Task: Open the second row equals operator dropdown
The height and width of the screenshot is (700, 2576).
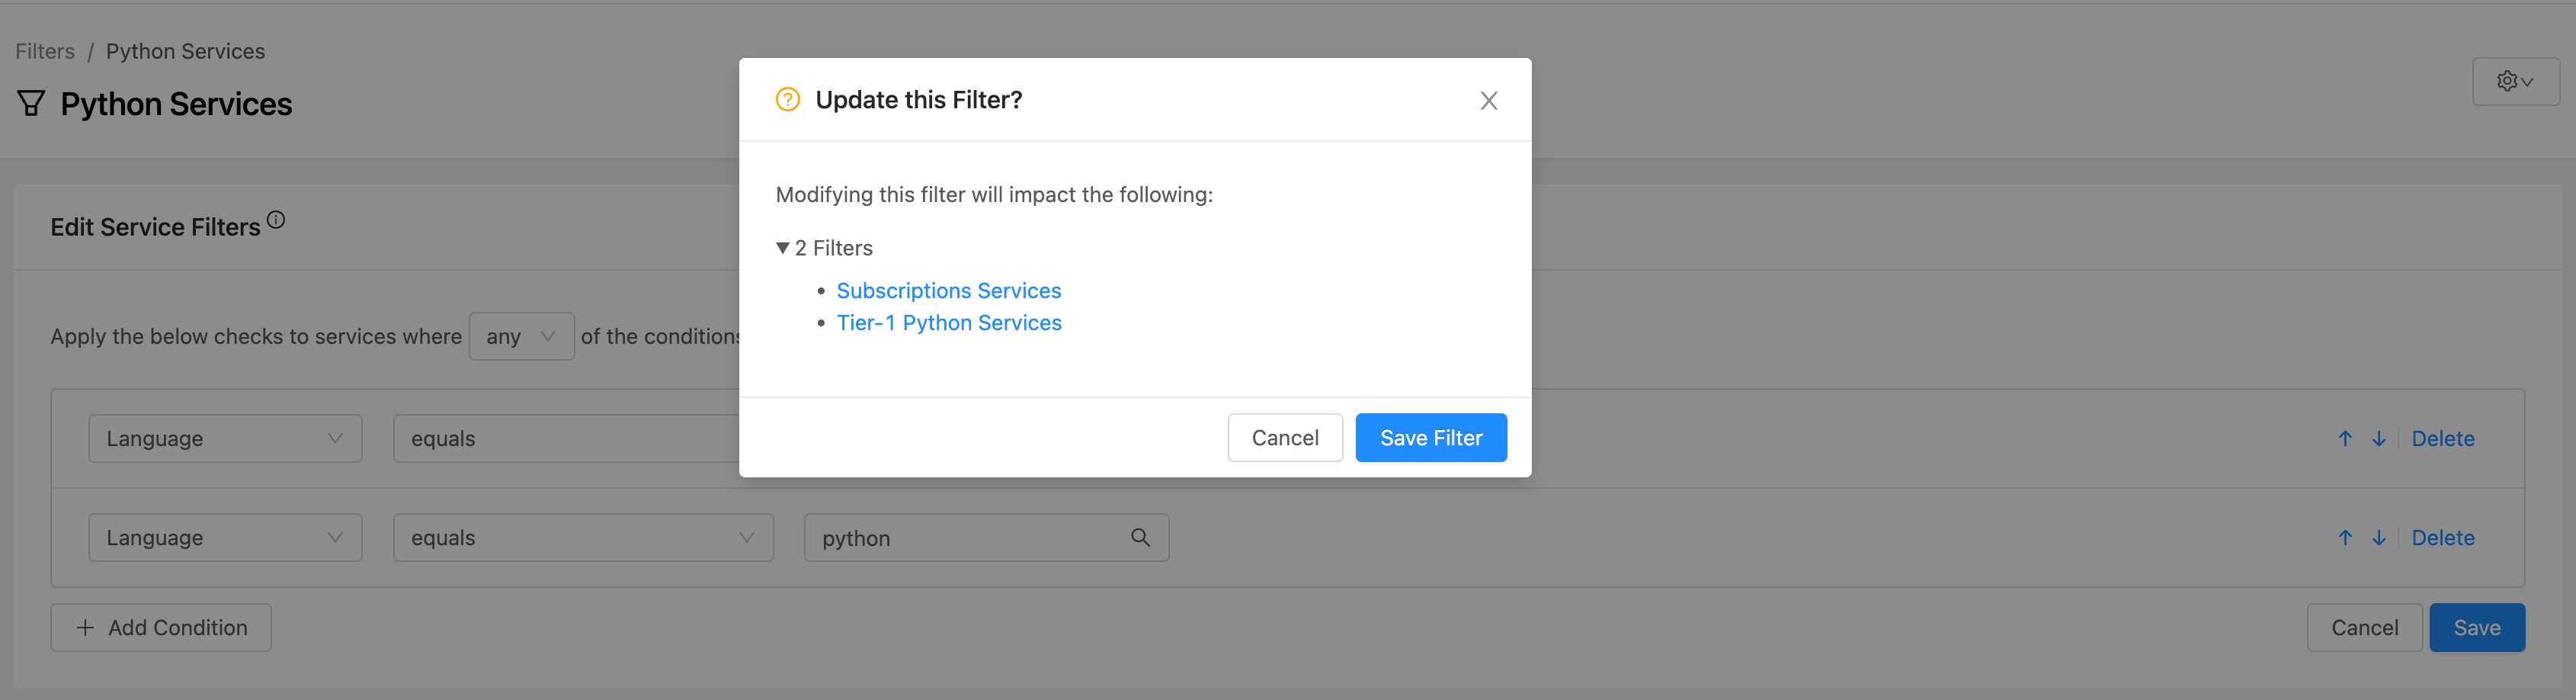Action: point(583,538)
